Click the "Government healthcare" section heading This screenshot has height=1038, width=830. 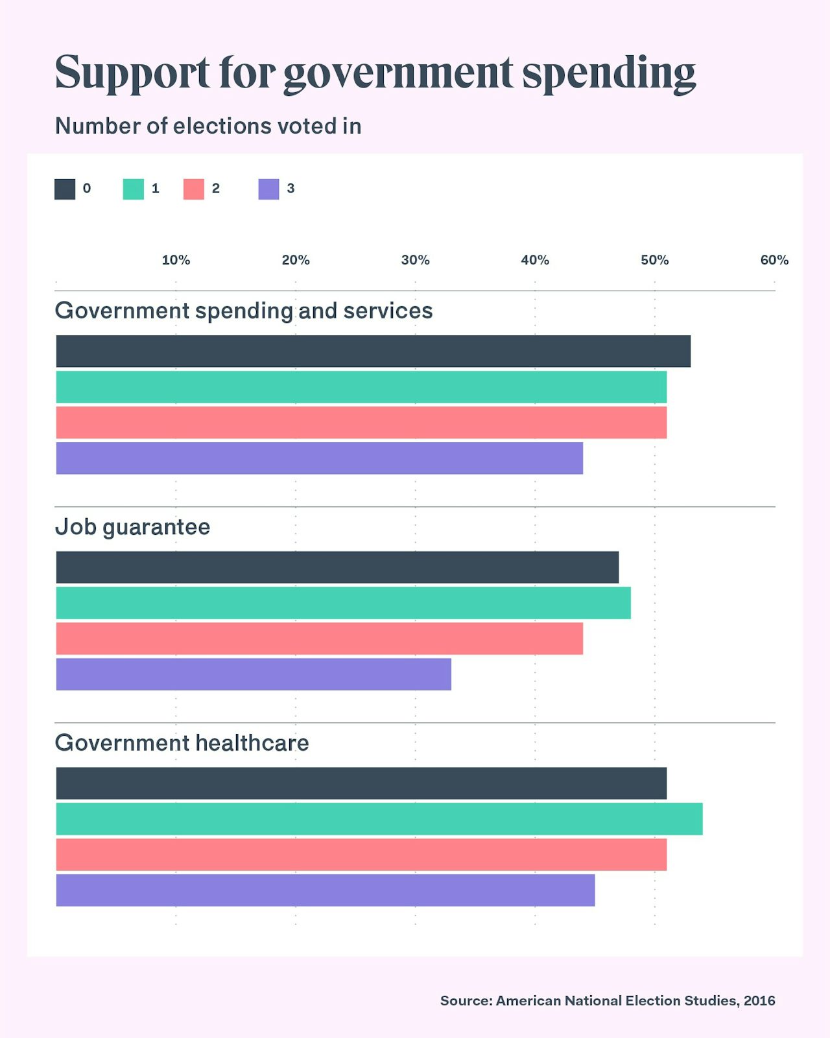182,743
